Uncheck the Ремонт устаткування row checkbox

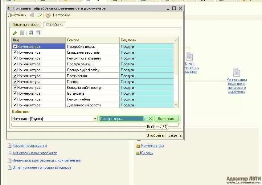click(15, 58)
